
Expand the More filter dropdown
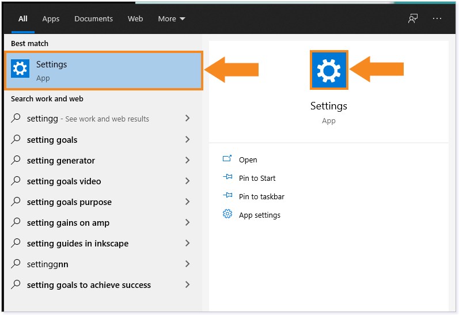pyautogui.click(x=172, y=19)
